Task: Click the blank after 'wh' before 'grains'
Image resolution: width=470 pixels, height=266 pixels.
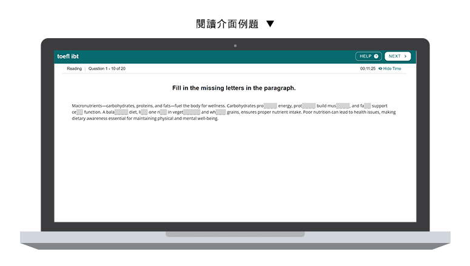Action: coord(221,112)
